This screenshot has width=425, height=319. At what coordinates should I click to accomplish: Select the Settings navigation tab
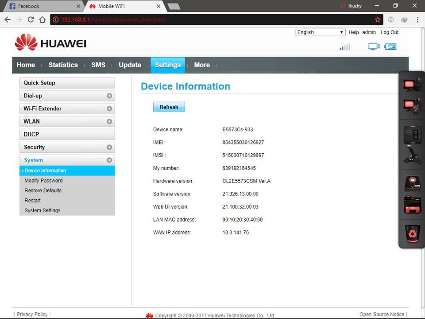point(168,65)
